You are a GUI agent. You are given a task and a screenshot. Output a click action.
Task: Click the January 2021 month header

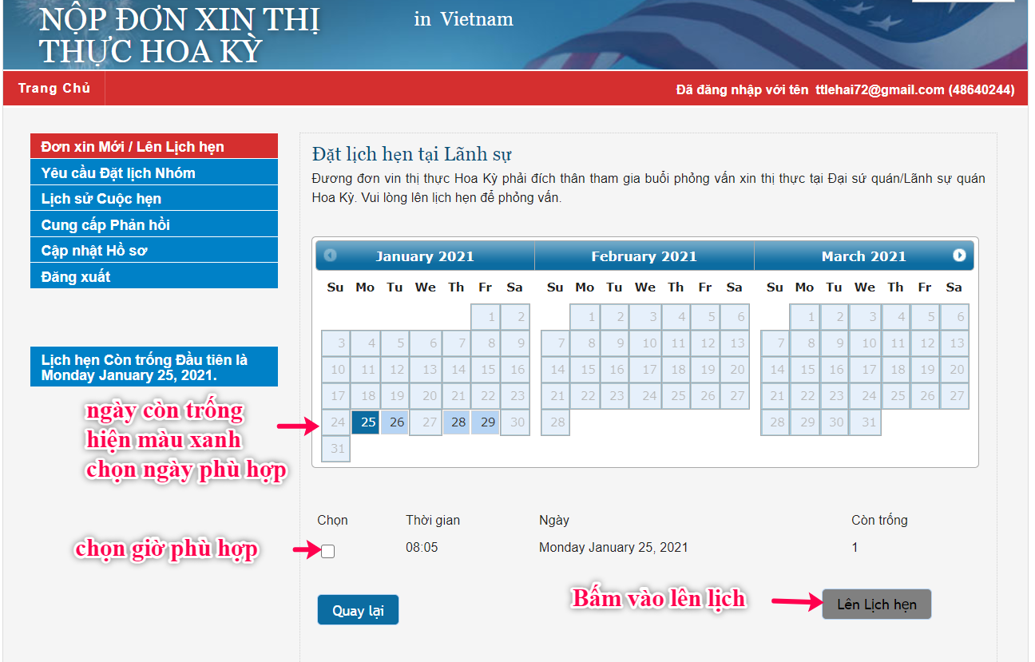tap(425, 256)
